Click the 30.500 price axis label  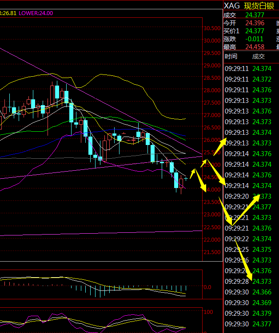coord(212,28)
